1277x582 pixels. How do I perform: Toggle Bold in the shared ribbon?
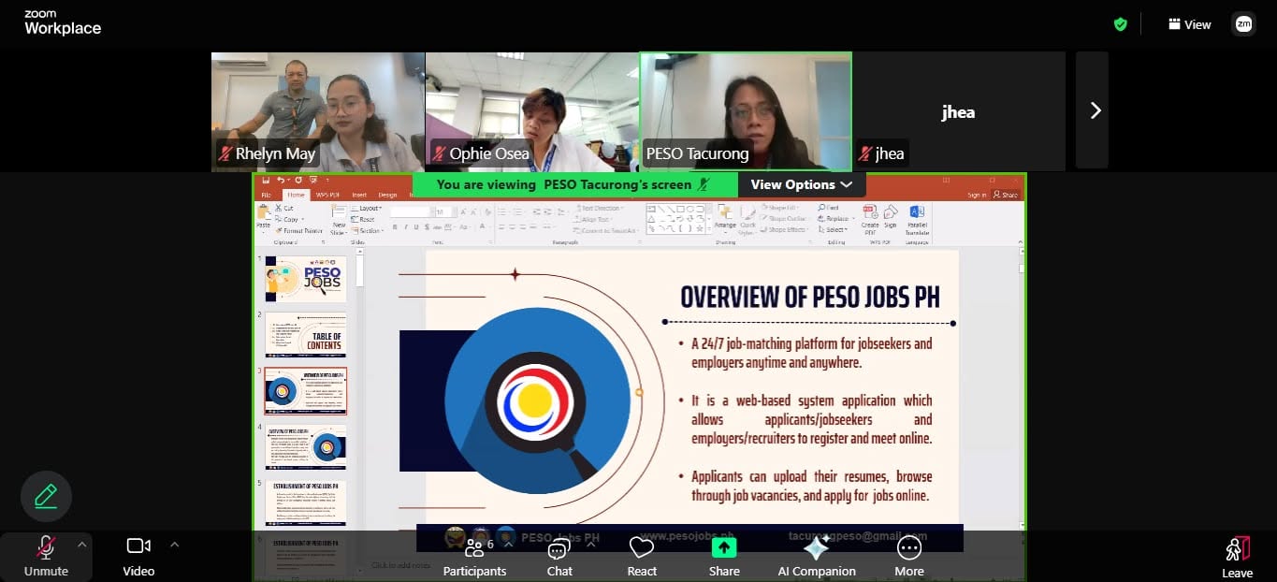[395, 226]
